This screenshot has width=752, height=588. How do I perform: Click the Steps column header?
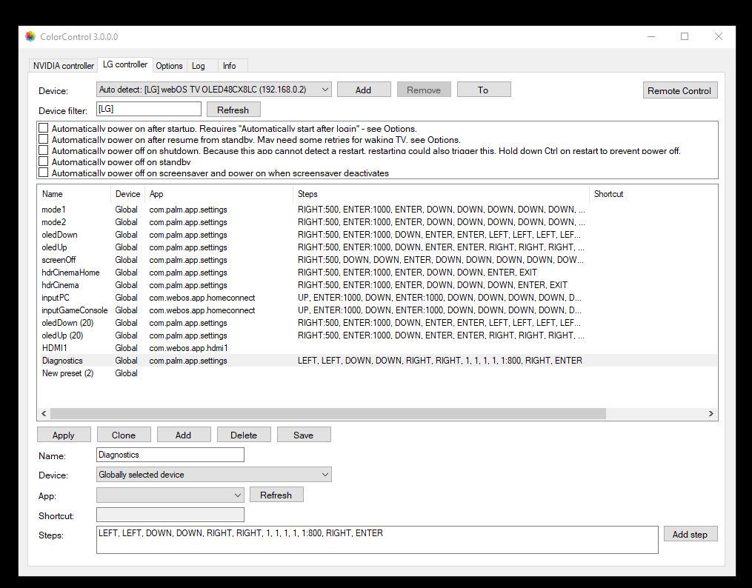[441, 194]
